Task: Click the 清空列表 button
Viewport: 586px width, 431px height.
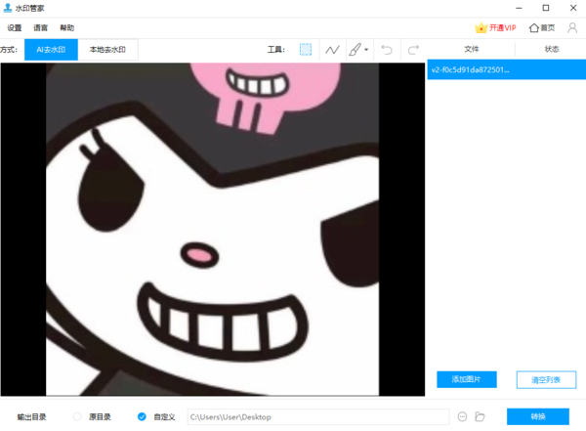Action: (x=546, y=380)
